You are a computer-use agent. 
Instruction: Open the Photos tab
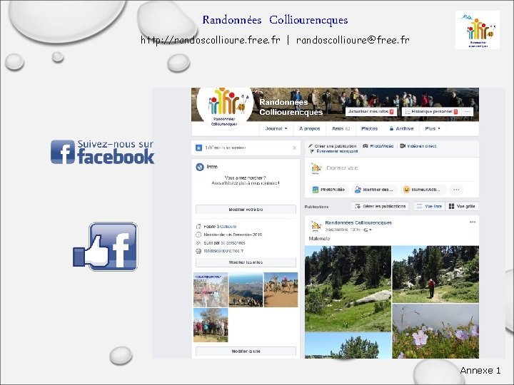click(x=370, y=128)
